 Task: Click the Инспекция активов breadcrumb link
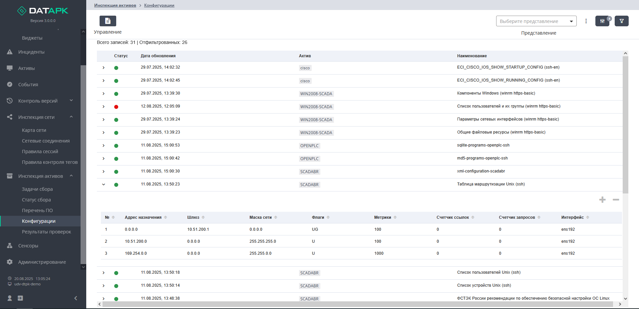tap(115, 5)
